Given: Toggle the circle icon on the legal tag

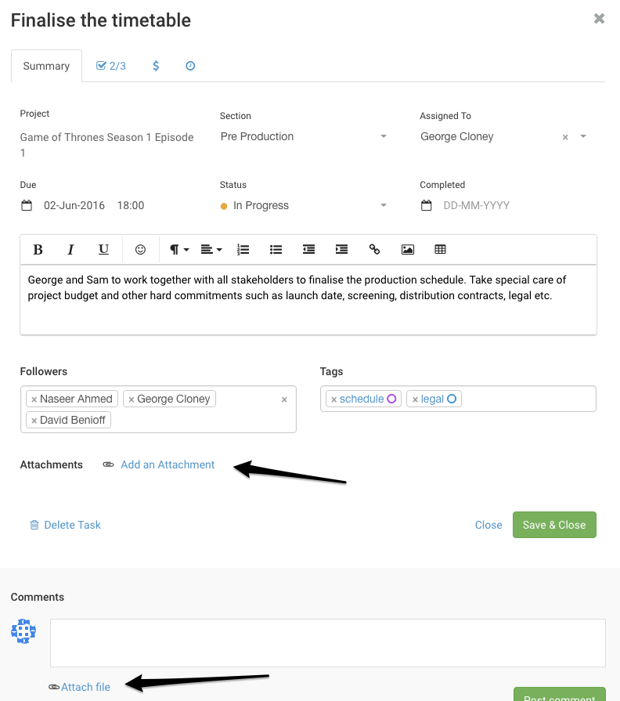Looking at the screenshot, I should click(x=451, y=398).
